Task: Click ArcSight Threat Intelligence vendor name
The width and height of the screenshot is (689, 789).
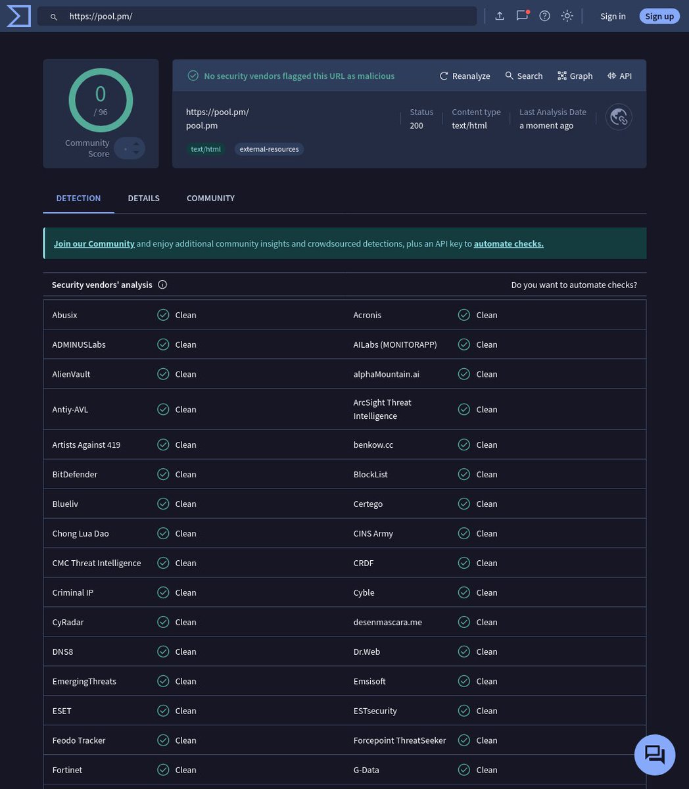Action: coord(383,409)
